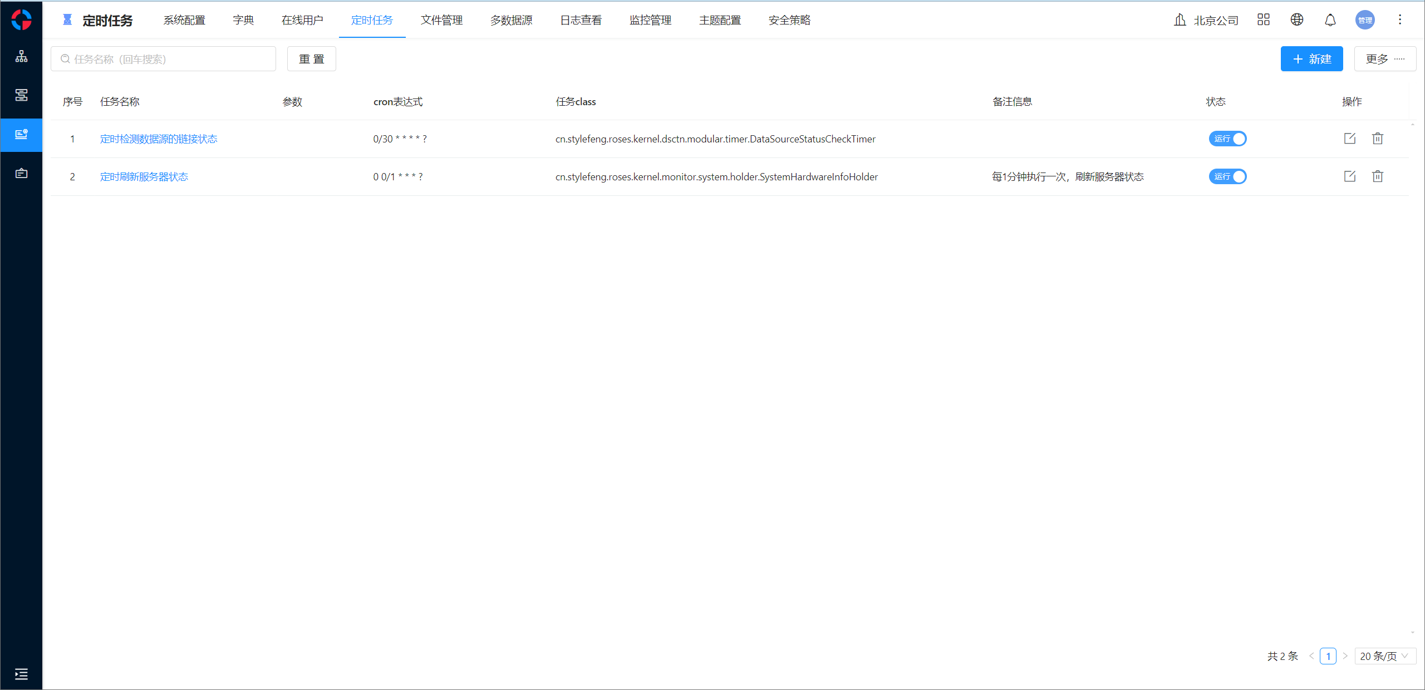Click the 新建 button
The height and width of the screenshot is (690, 1425).
pyautogui.click(x=1311, y=59)
